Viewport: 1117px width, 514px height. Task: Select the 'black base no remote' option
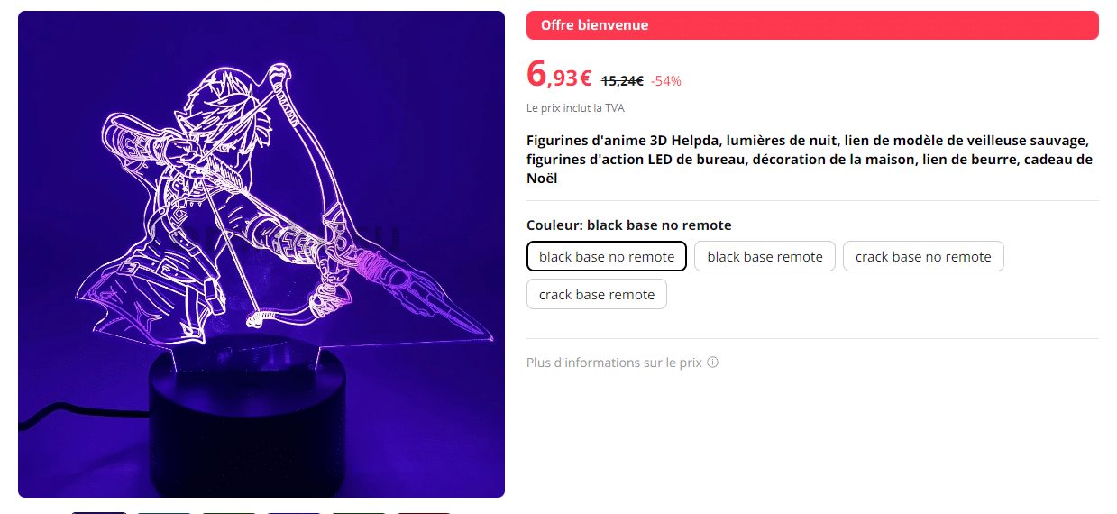click(x=607, y=256)
